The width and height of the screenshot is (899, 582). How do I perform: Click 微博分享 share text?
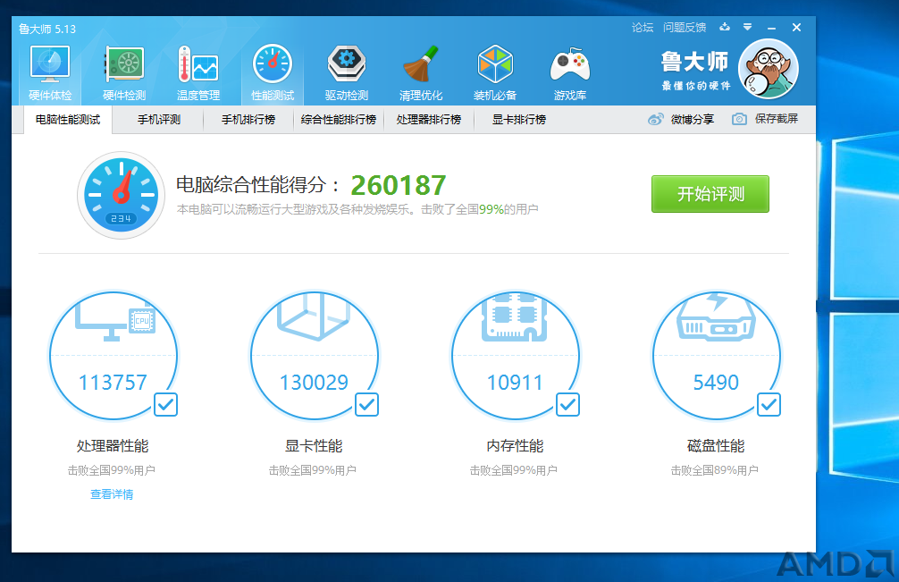point(692,119)
